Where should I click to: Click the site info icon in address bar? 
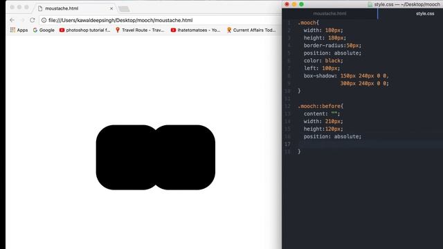coord(44,20)
